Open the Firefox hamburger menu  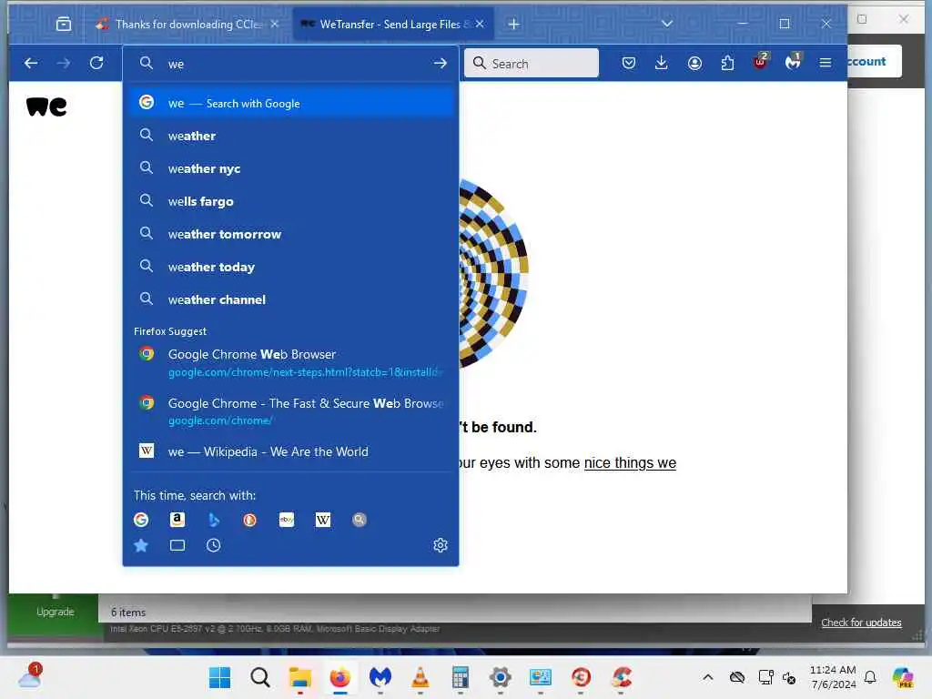coord(825,63)
